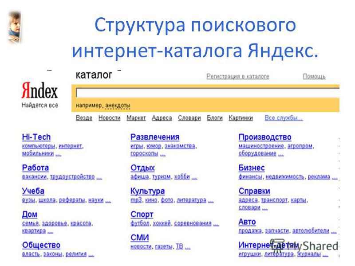
Task: Switch to the Везде search tab
Action: [x=84, y=118]
